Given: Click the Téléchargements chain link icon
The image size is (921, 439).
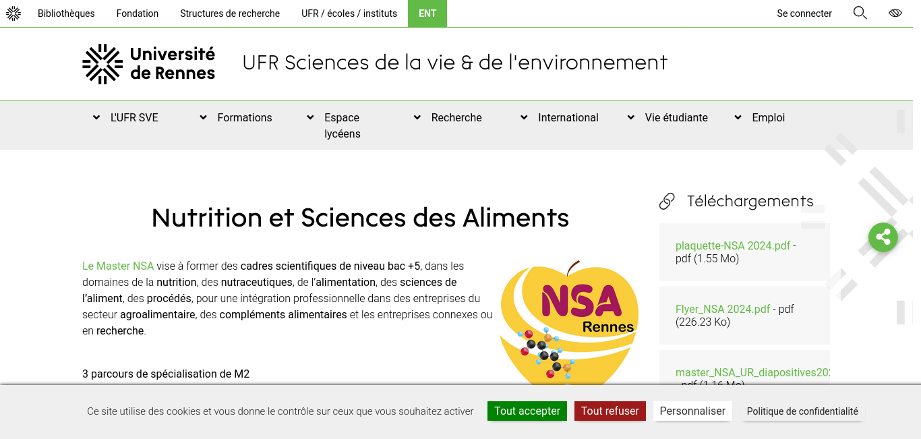Looking at the screenshot, I should click(x=667, y=201).
